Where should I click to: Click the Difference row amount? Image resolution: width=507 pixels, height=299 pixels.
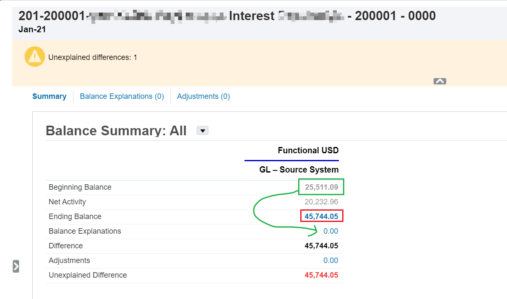pos(321,245)
